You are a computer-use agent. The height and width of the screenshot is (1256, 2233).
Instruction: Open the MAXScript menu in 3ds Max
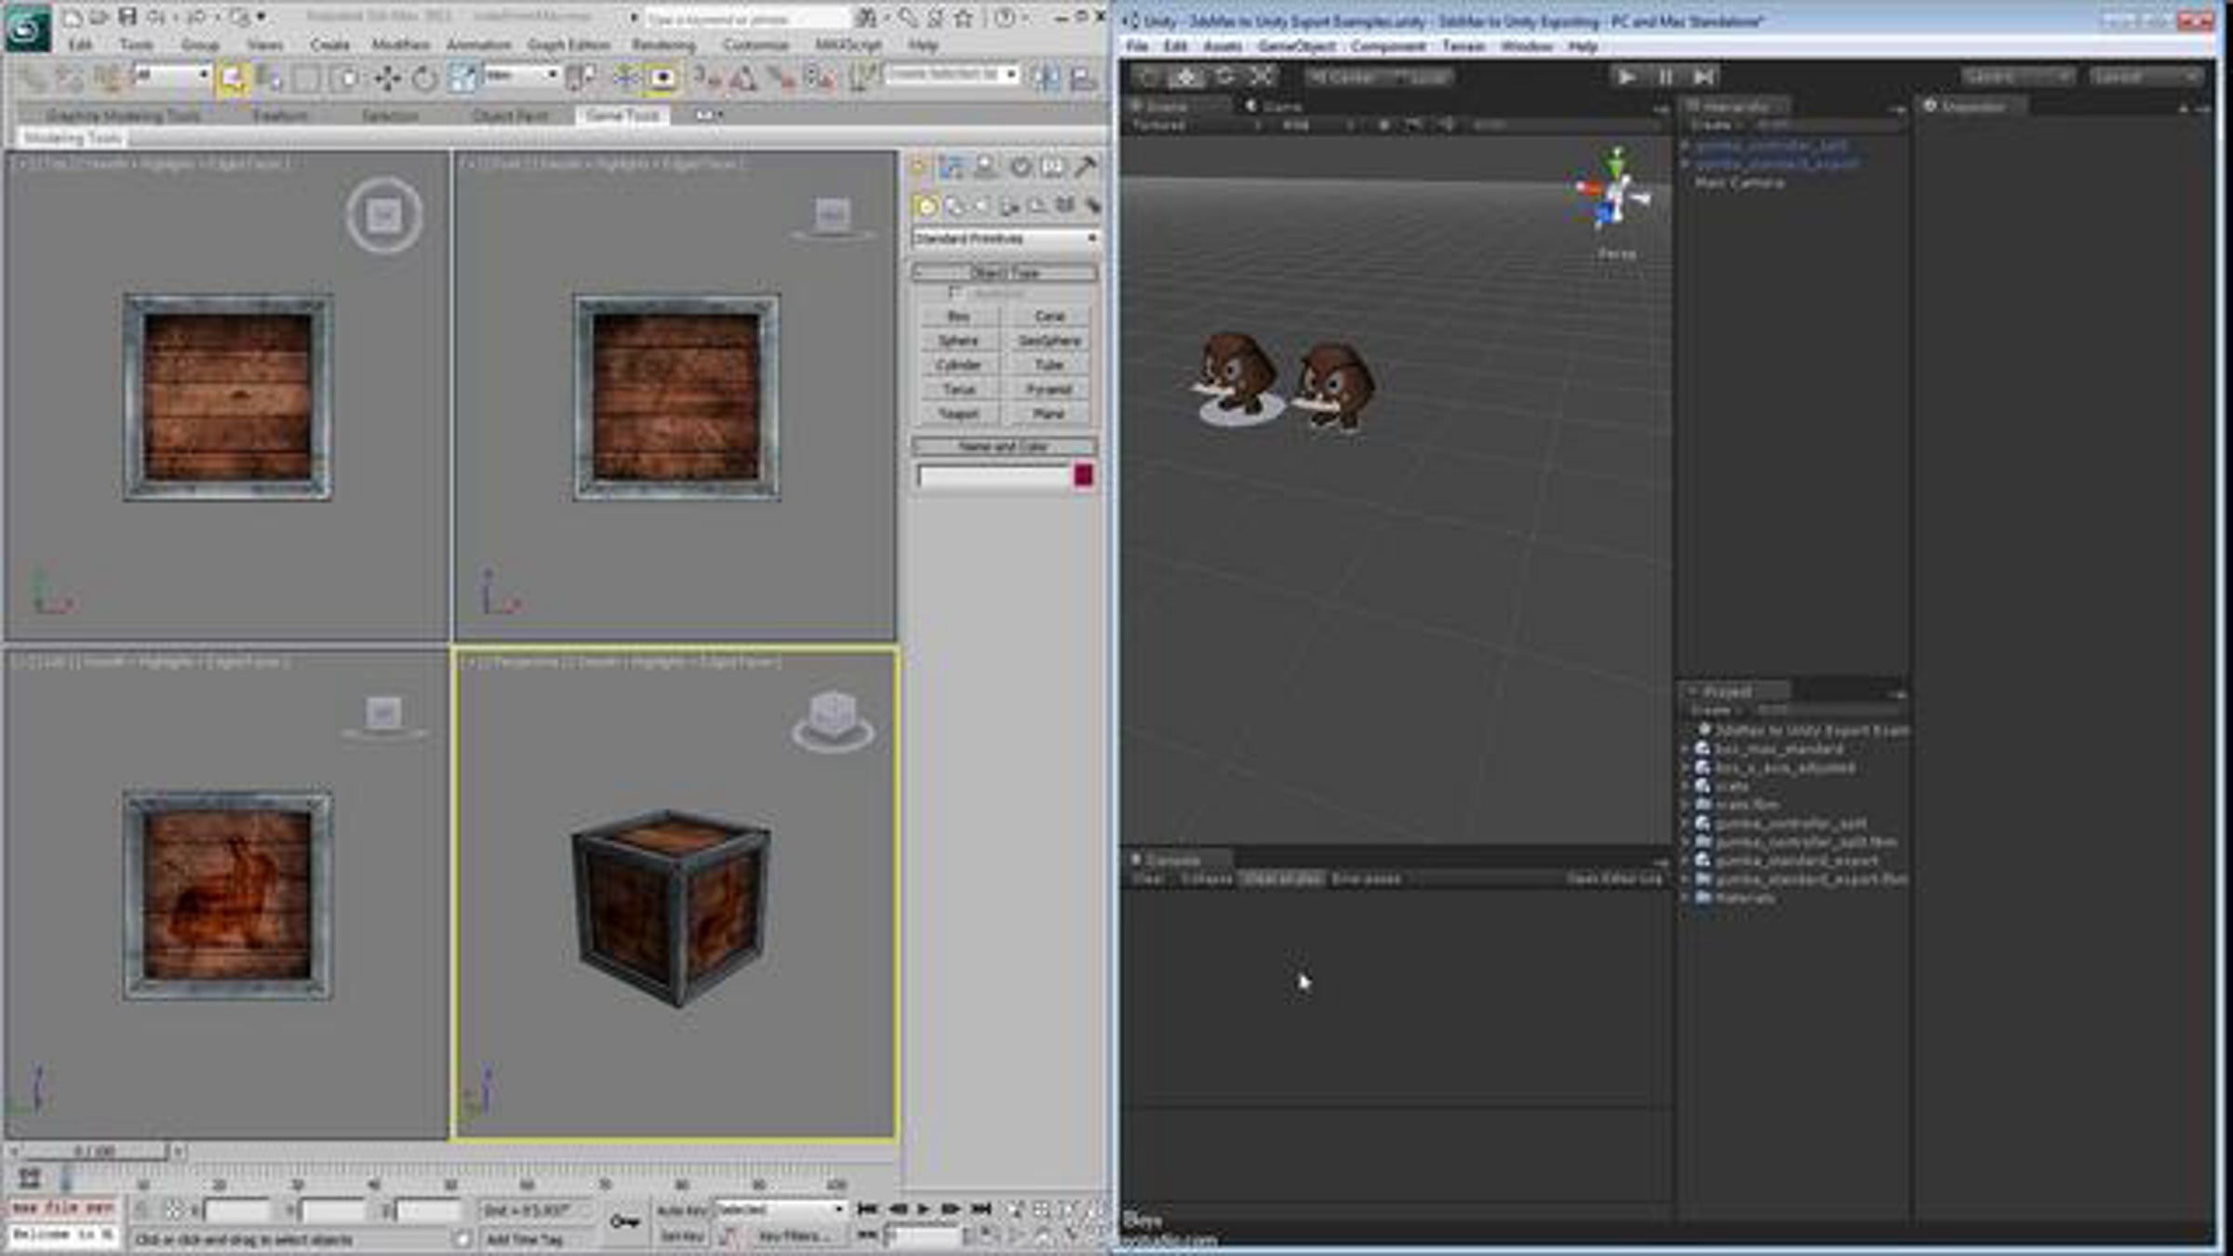point(848,45)
